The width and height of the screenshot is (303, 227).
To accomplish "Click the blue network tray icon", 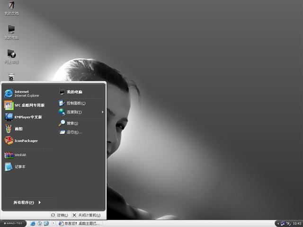I will pos(283,223).
